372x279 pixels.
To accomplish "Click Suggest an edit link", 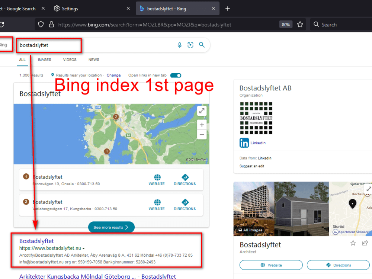I will click(x=252, y=166).
